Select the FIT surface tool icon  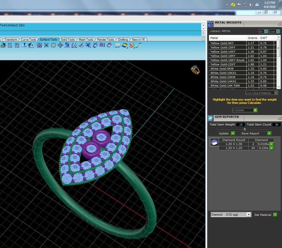point(10,45)
